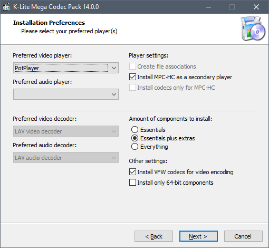269x248 pixels.
Task: Click the 'Installation Preferences' heading
Action: (49, 23)
